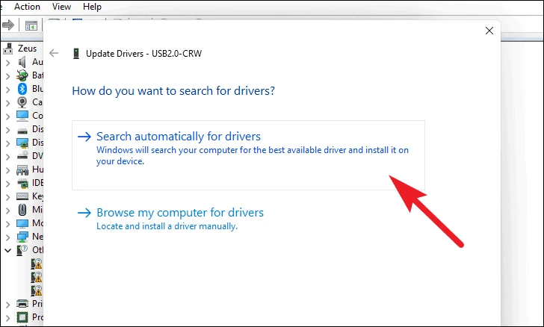Click the IDE controllers category icon
The width and height of the screenshot is (544, 327).
point(22,183)
